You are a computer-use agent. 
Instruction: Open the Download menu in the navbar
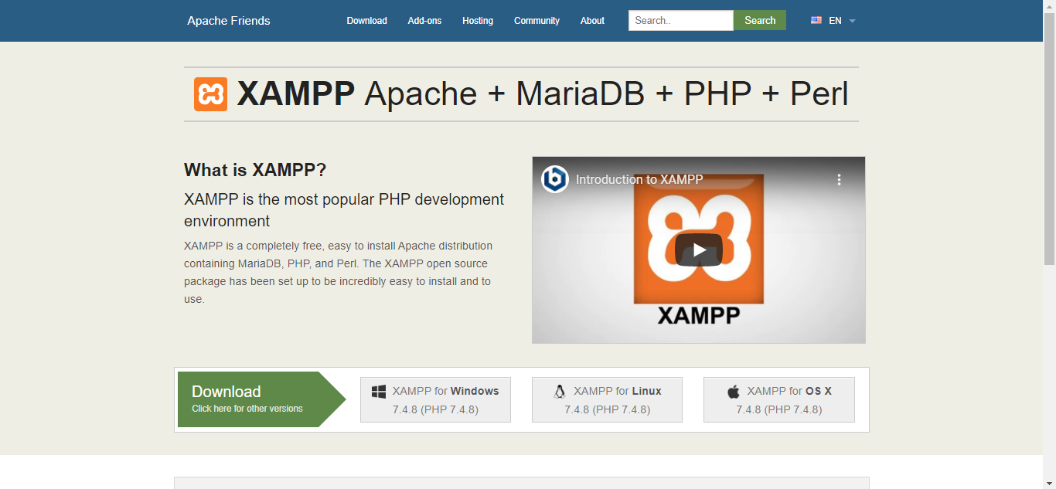366,21
